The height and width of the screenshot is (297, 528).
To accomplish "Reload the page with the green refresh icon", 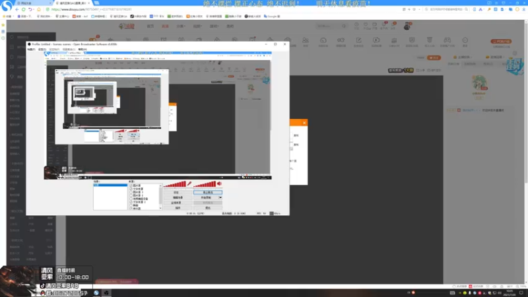I will 23,9.
